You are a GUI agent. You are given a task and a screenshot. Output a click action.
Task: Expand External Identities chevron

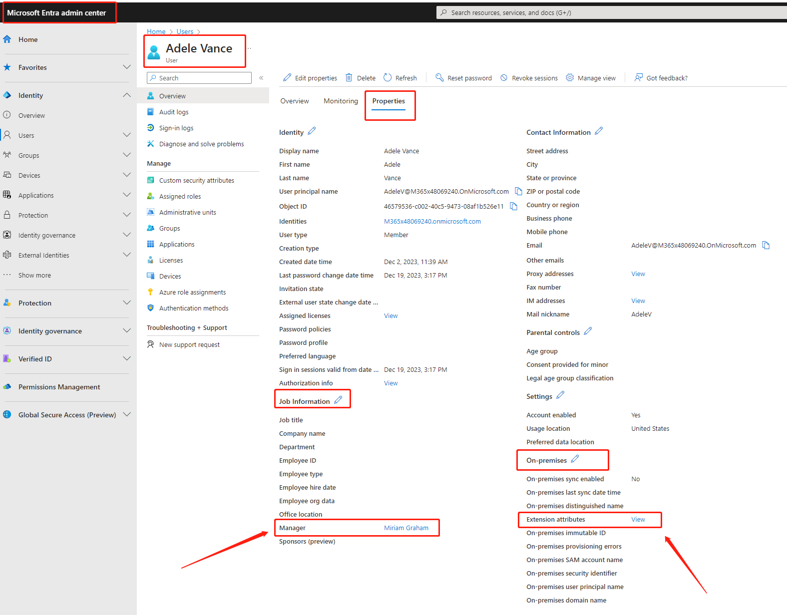click(127, 255)
